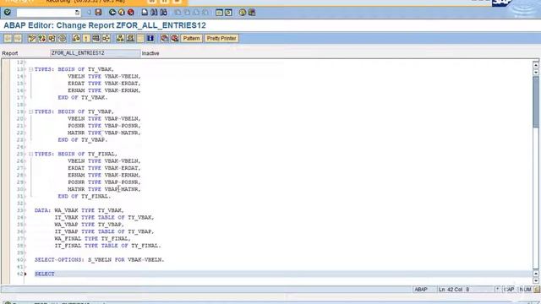This screenshot has width=541, height=304.
Task: Click the 'ABAP' status bar label
Action: [x=421, y=290]
